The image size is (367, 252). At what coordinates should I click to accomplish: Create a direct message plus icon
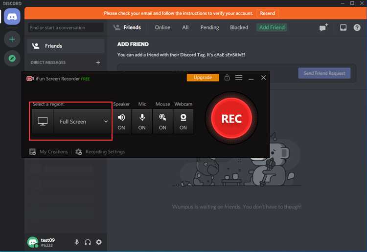(98, 63)
